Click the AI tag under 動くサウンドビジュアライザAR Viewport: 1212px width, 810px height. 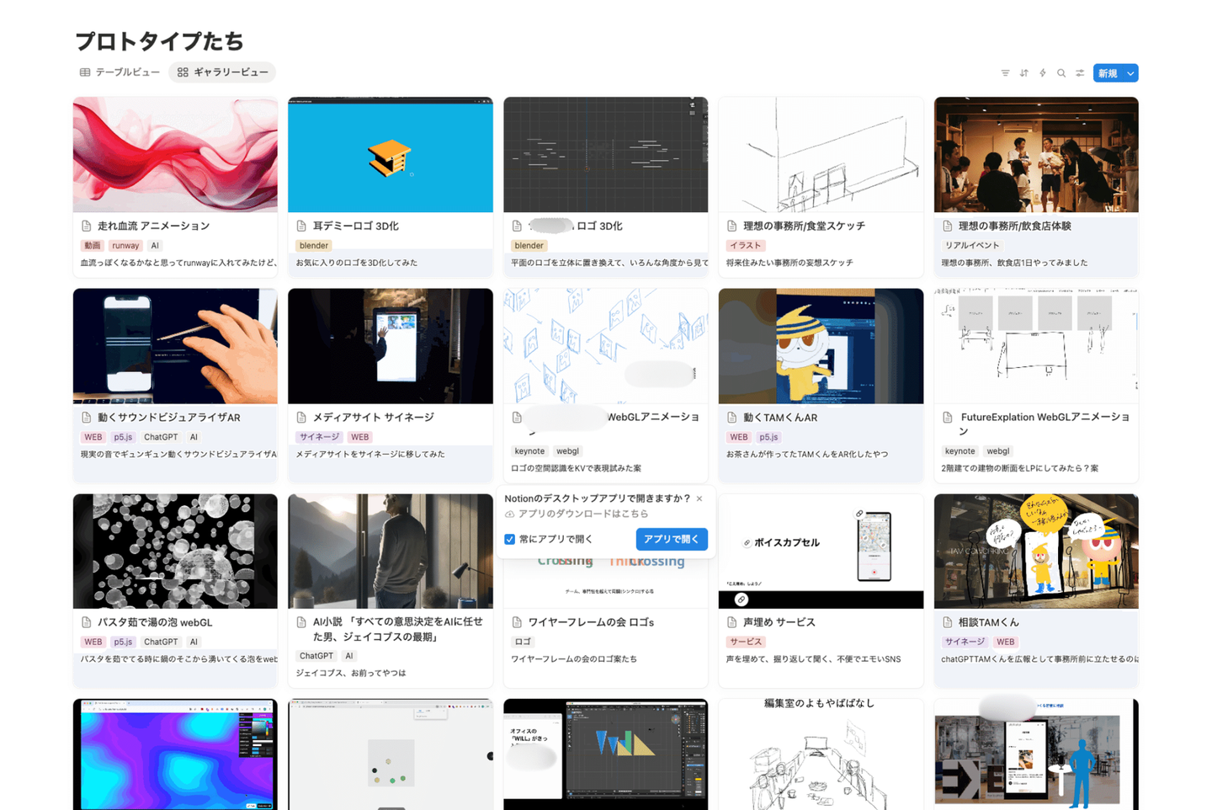(x=194, y=437)
